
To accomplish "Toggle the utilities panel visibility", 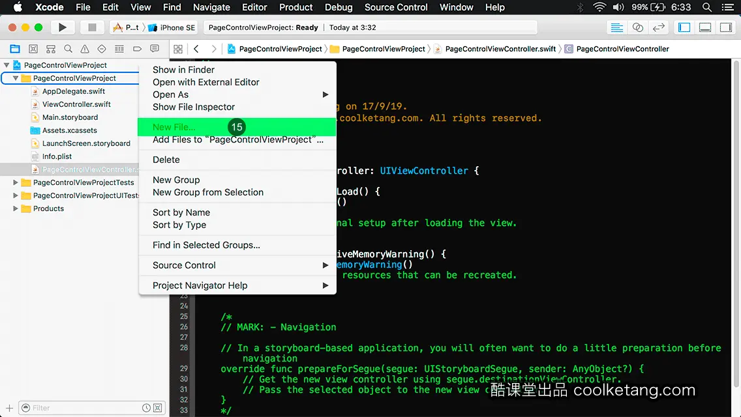I will pyautogui.click(x=726, y=27).
